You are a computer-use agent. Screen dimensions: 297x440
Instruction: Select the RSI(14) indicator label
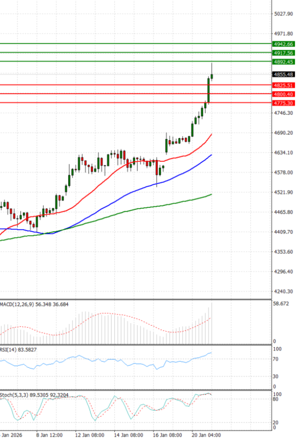[11, 350]
